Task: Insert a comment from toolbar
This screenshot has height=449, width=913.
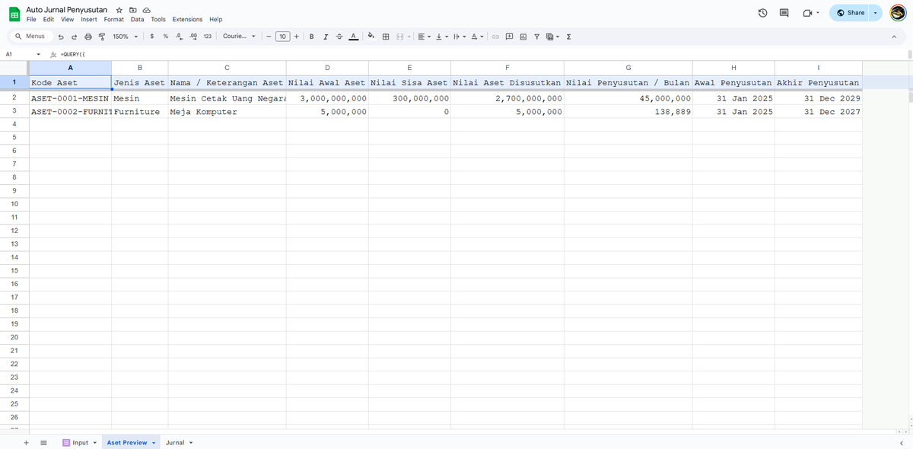Action: (x=509, y=36)
